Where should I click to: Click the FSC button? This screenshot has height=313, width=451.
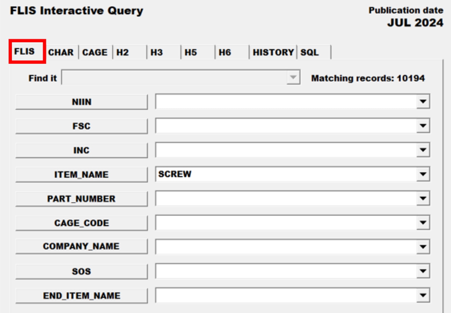[x=81, y=126]
